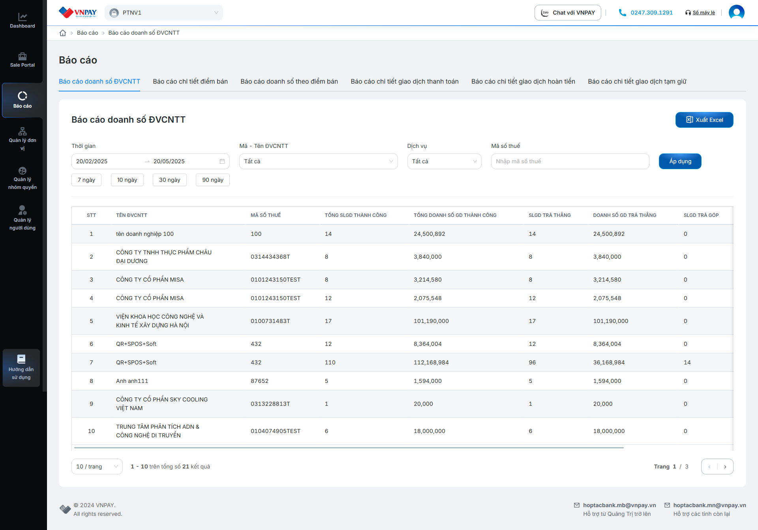This screenshot has width=758, height=530.
Task: Open Báo cáo doanh số theo điểm bán tab
Action: [x=289, y=81]
